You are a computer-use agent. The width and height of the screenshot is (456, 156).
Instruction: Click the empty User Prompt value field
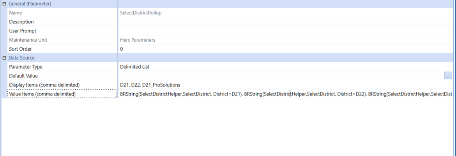285,31
